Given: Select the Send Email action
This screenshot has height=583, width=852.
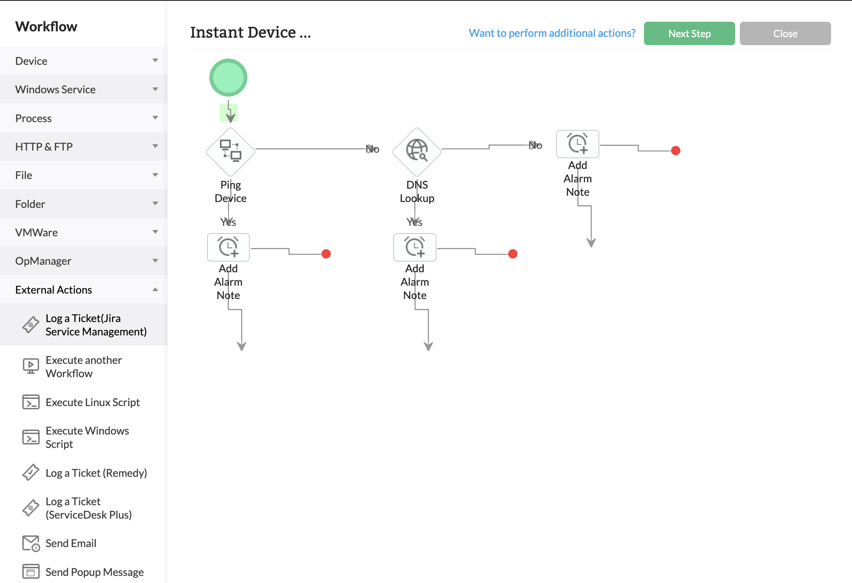Looking at the screenshot, I should click(70, 543).
